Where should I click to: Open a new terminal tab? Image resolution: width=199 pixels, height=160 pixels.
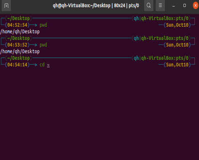point(6,6)
